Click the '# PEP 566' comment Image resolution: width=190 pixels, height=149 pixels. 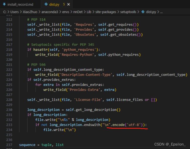[36, 65]
